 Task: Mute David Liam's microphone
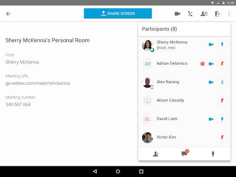click(x=222, y=119)
